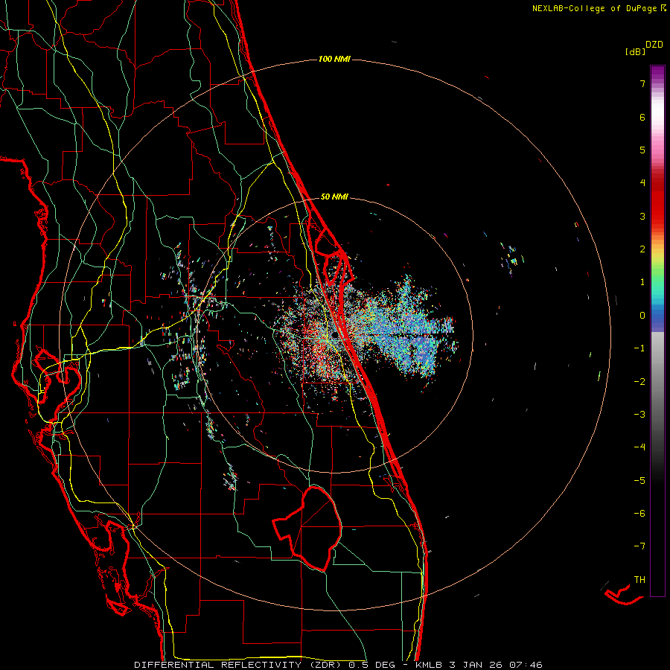Click the -3 dB tick label on colorbar
The image size is (670, 670).
639,415
